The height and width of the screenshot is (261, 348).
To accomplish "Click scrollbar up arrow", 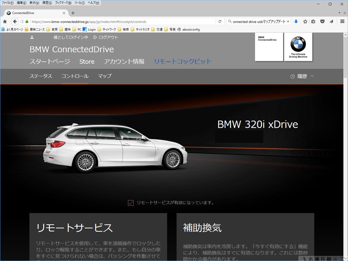I will coord(346,35).
